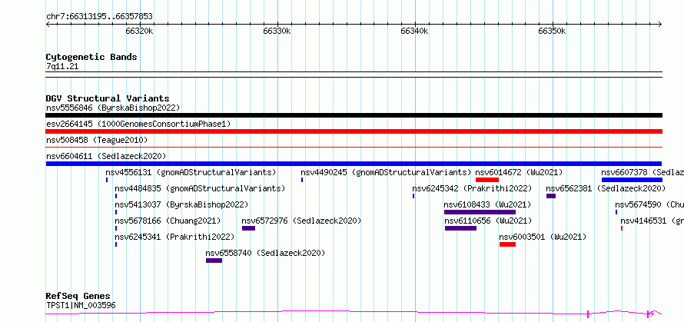Select purple nsv6108433 feature bar
The height and width of the screenshot is (322, 684).
click(x=480, y=212)
